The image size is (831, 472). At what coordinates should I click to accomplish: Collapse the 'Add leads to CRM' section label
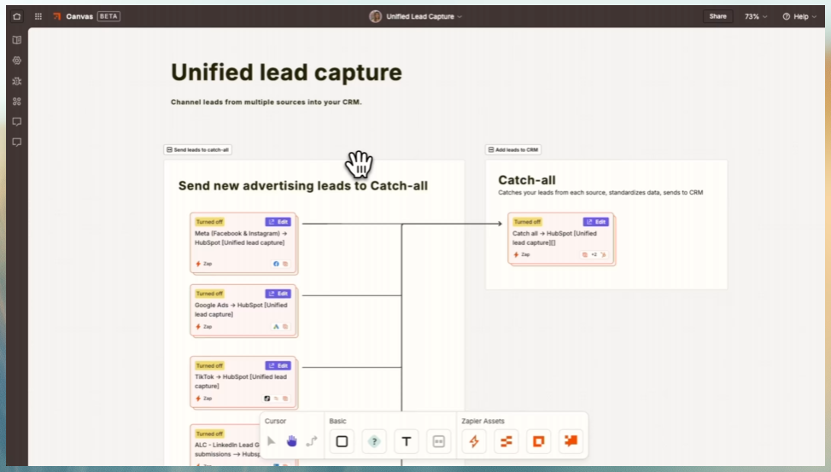[513, 150]
